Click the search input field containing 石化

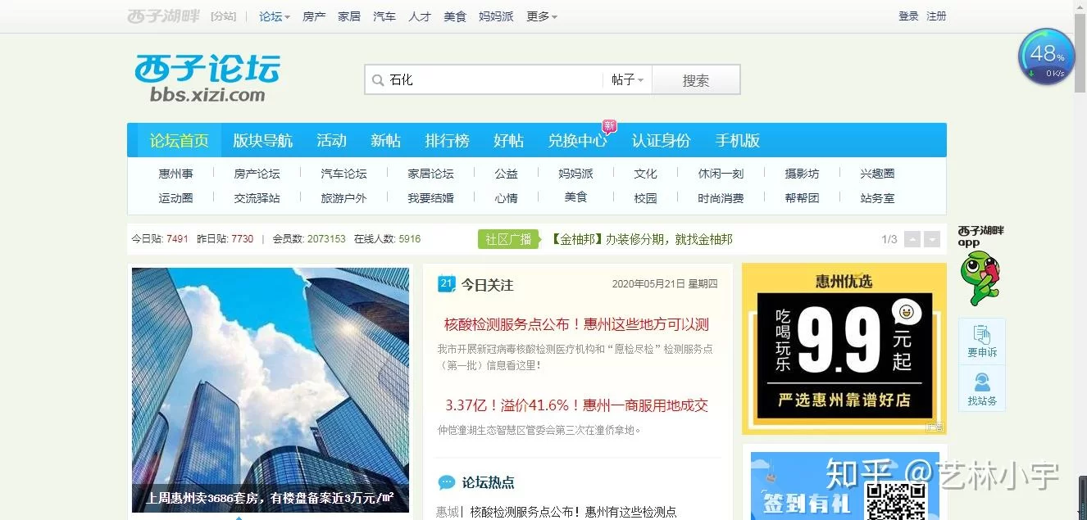(x=492, y=80)
